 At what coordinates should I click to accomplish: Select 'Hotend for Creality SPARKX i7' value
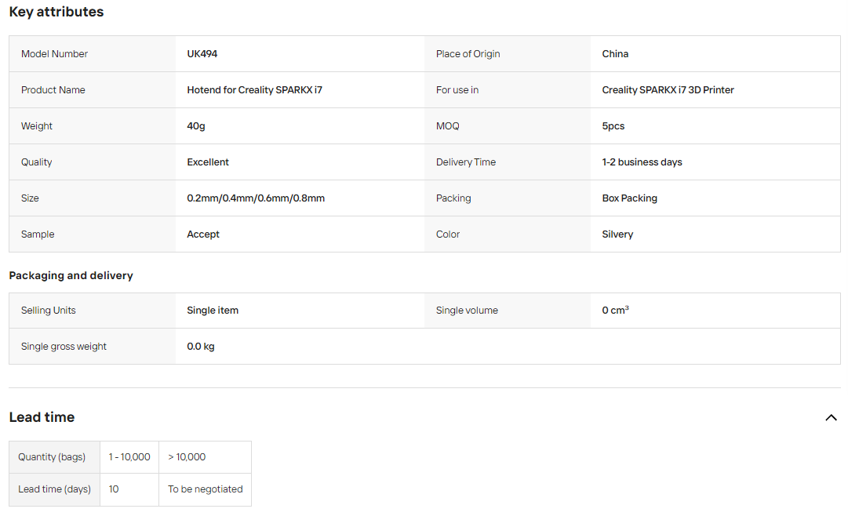[254, 89]
